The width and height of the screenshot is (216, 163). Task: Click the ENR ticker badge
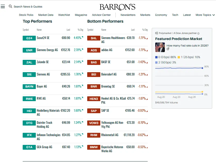coord(29,50)
